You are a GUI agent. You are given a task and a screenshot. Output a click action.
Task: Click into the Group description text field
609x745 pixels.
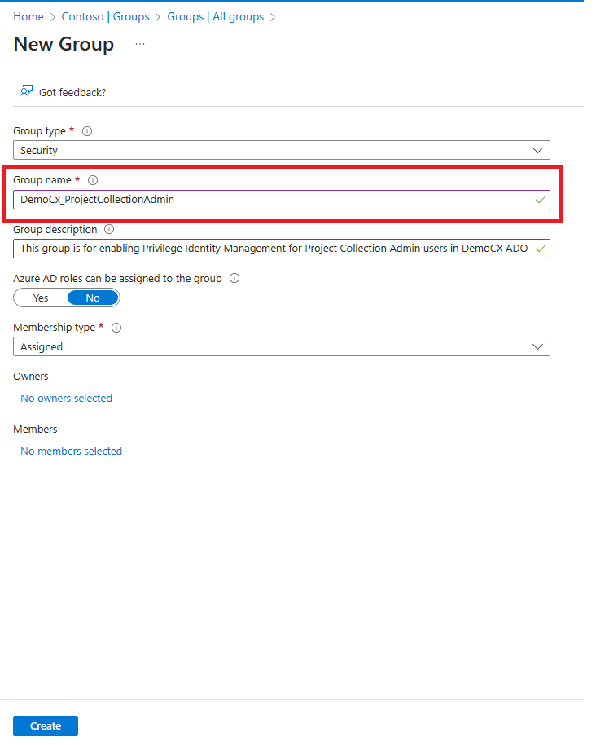pyautogui.click(x=273, y=249)
